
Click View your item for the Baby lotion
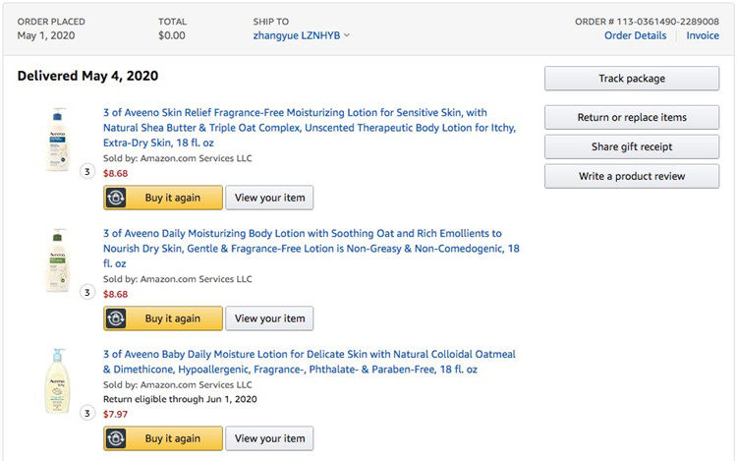point(270,438)
